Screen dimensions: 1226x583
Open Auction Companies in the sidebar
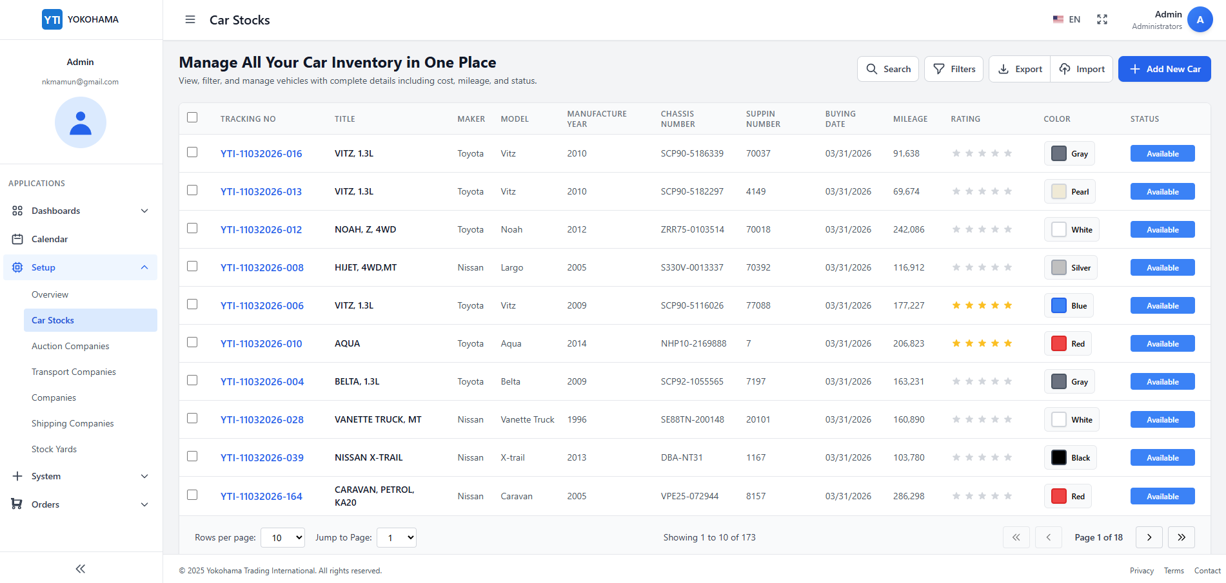tap(70, 346)
